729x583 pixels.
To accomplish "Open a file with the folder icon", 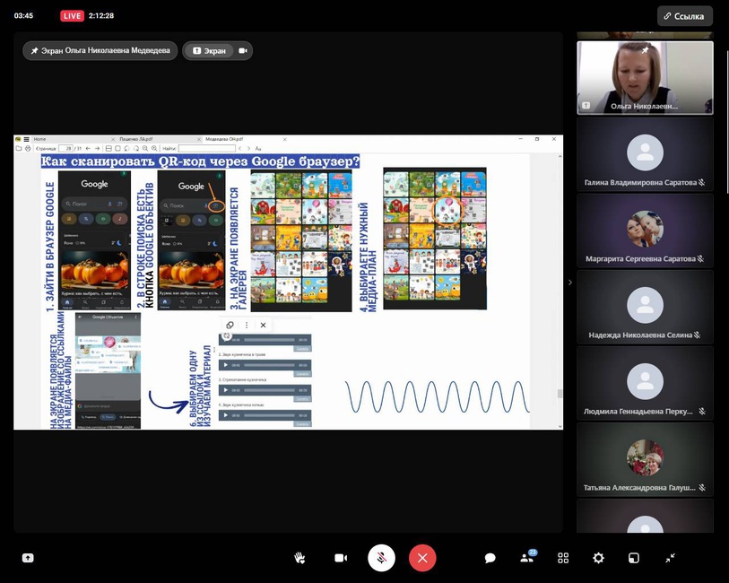I will 19,148.
